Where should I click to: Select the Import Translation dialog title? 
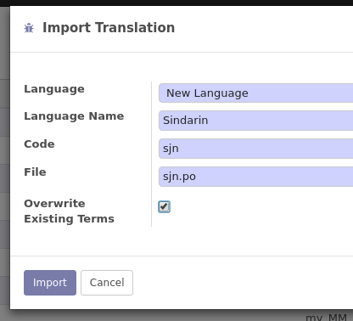[109, 28]
